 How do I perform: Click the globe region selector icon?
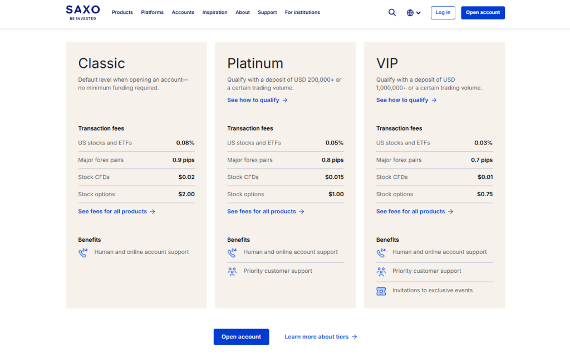410,13
